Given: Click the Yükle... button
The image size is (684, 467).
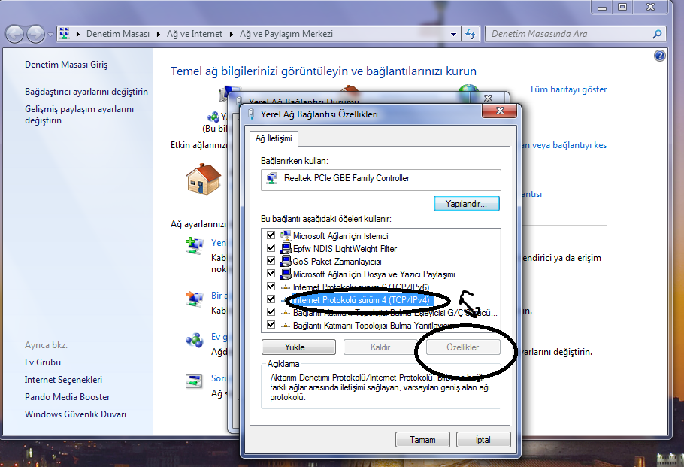Looking at the screenshot, I should point(298,347).
